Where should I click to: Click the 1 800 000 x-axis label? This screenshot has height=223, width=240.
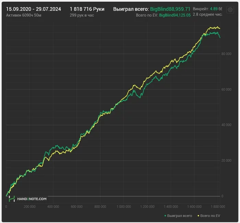218,207
